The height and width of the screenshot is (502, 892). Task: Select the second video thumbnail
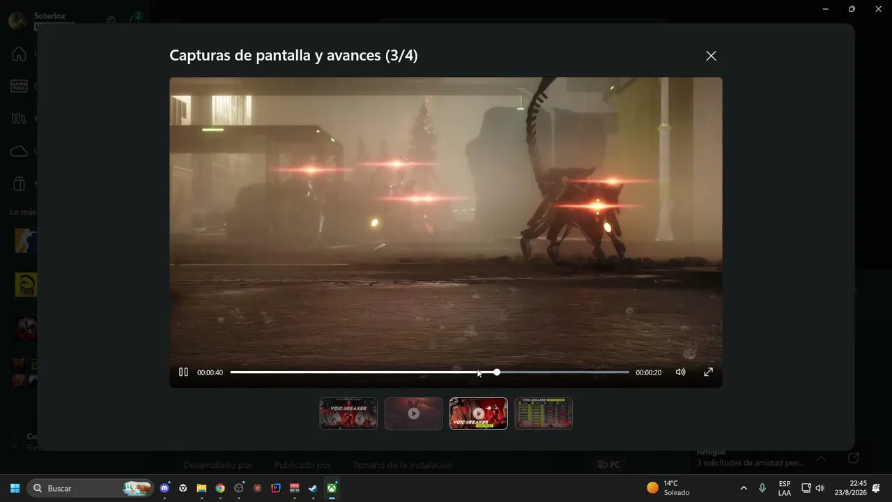tap(414, 413)
